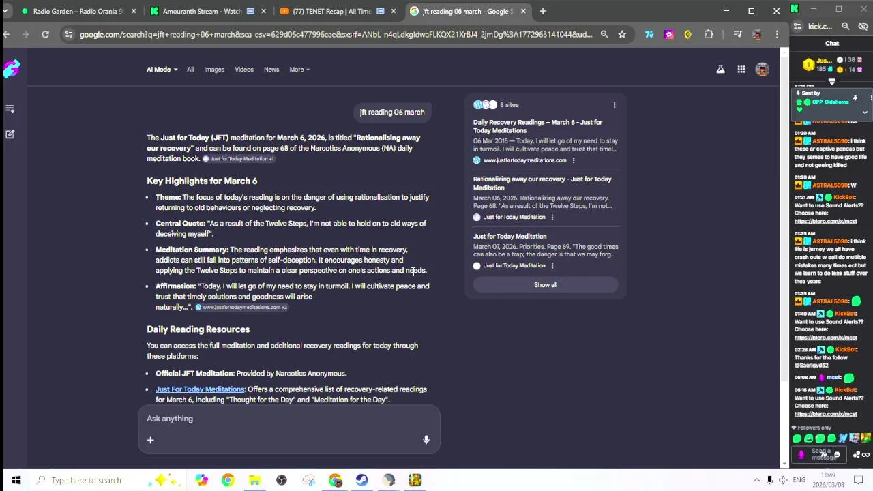Open Chrome three-dot menu
This screenshot has height=491, width=873.
point(777,34)
